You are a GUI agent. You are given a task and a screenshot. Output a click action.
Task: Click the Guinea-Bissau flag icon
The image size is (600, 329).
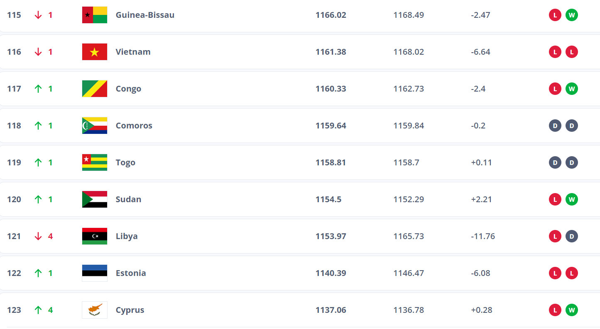pos(95,15)
